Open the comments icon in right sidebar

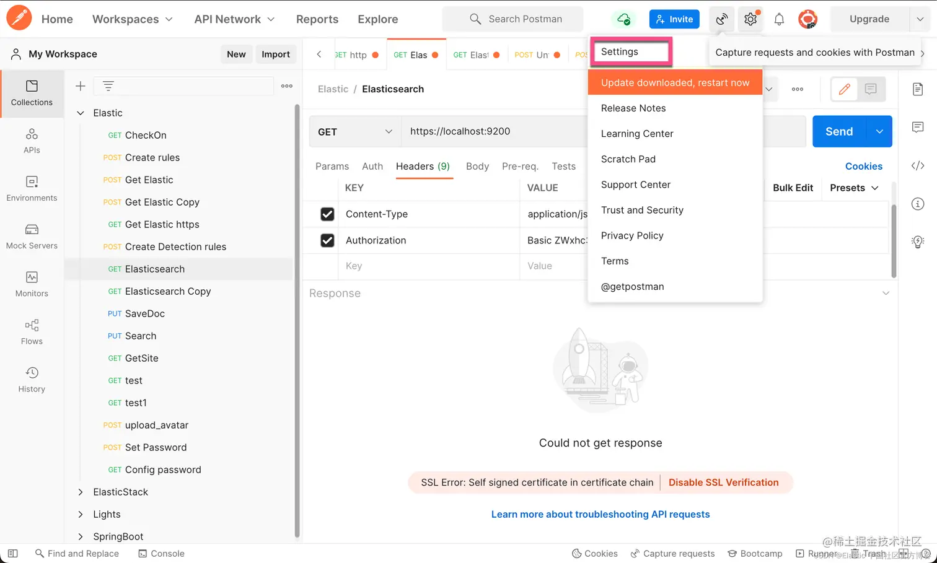tap(918, 127)
